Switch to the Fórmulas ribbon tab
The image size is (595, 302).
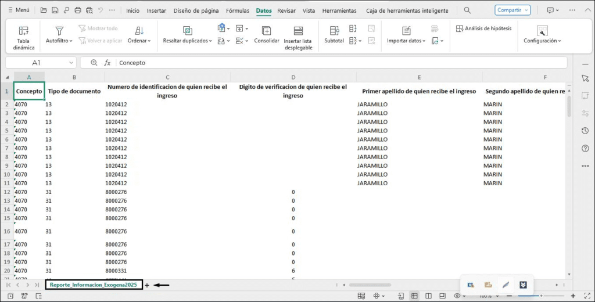[x=238, y=10]
